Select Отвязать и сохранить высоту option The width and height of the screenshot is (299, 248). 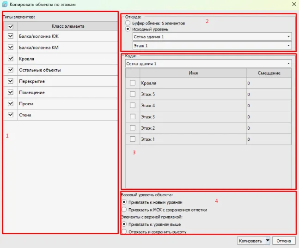pos(123,231)
